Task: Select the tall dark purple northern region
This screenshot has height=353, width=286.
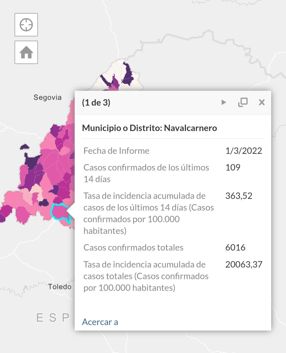Action: pyautogui.click(x=127, y=74)
